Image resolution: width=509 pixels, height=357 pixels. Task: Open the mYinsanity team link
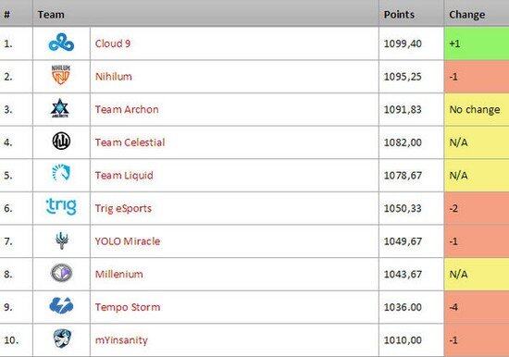(121, 340)
